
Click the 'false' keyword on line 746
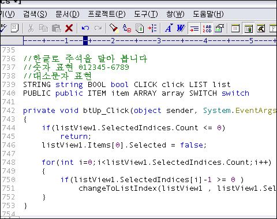click(192, 145)
